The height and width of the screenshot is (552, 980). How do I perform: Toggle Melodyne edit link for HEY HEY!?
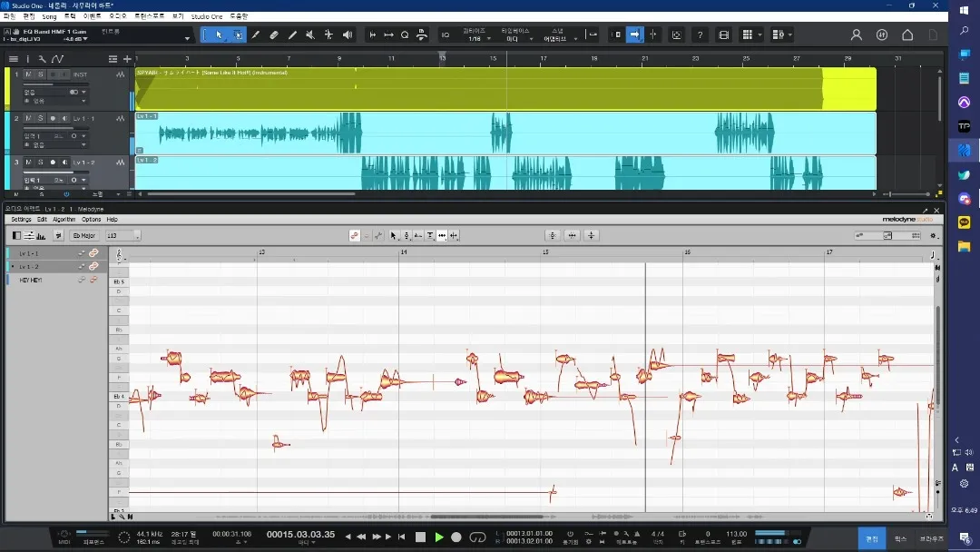pyautogui.click(x=93, y=280)
